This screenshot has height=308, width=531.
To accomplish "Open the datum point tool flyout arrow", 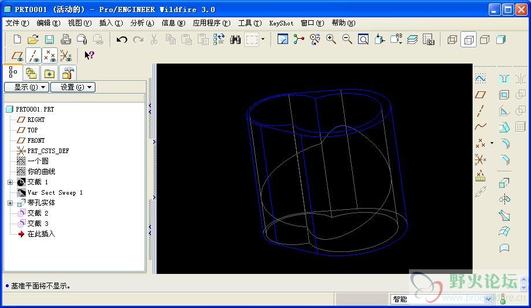I will (x=492, y=143).
